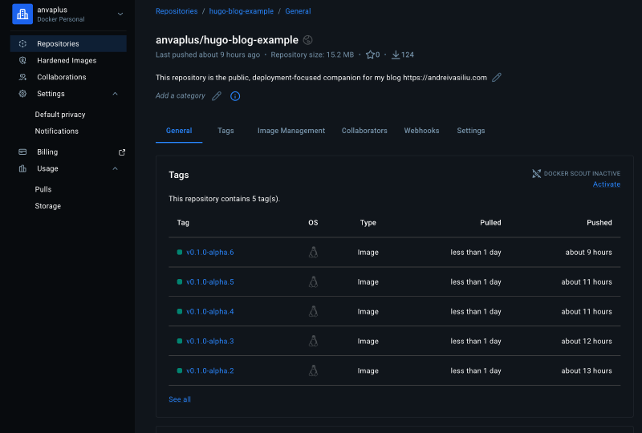Screen dimensions: 642x433
Task: Click the star icon next to 0
Action: (370, 55)
